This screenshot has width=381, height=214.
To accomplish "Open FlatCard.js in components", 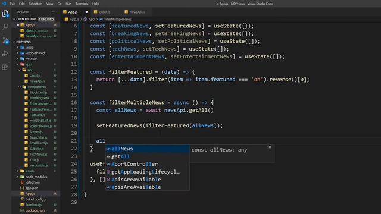I will pyautogui.click(x=36, y=115).
